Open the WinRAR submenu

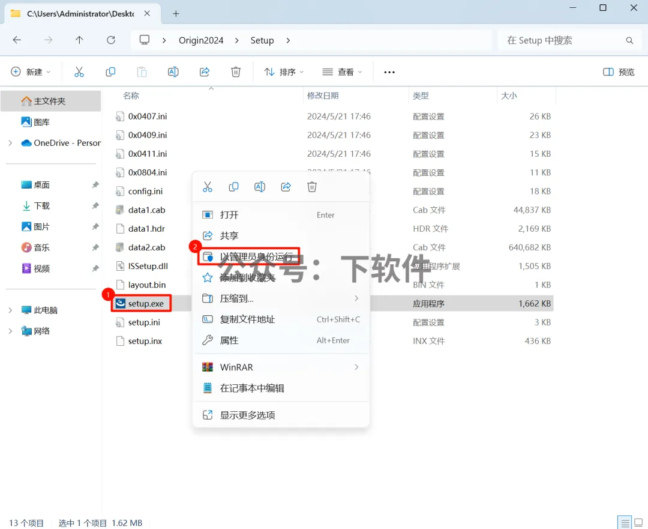coord(281,367)
